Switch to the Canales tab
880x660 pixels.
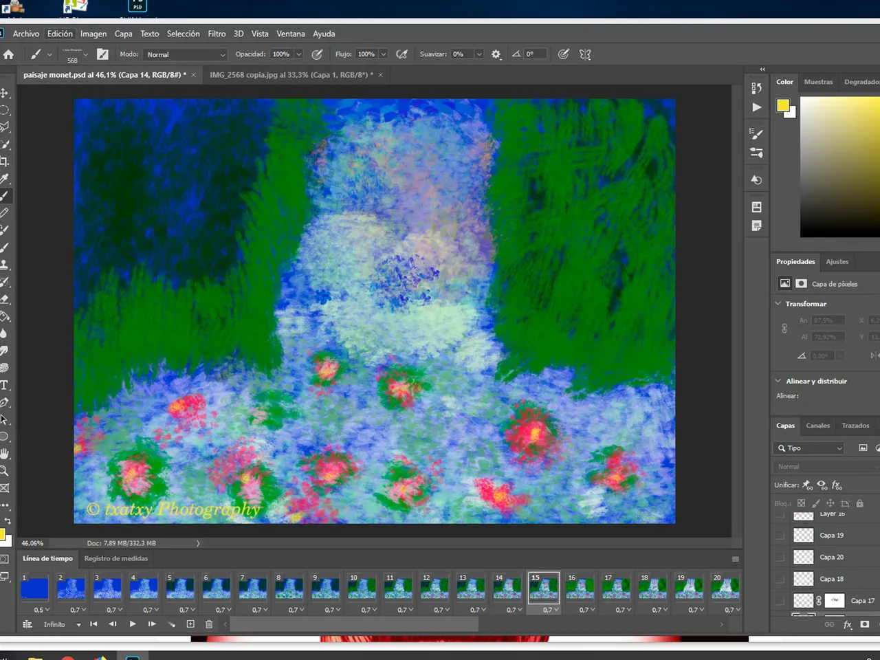(x=817, y=426)
